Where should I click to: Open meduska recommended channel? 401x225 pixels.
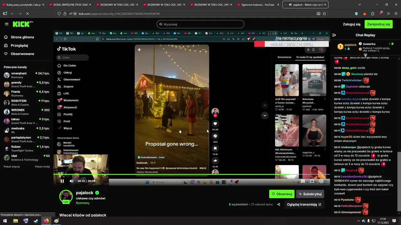tap(26, 130)
